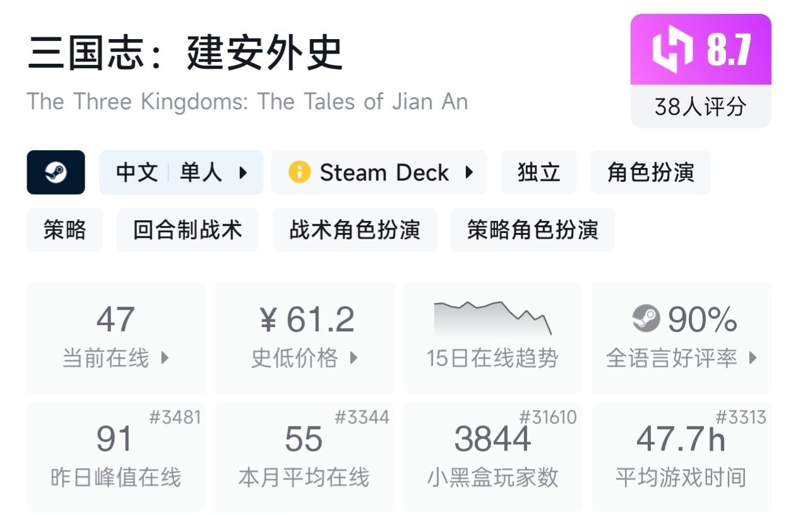This screenshot has height=515, width=798.
Task: Open 史低价格 price history arrow
Action: pos(354,358)
